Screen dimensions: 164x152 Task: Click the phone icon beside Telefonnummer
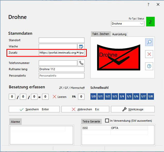[81, 63]
